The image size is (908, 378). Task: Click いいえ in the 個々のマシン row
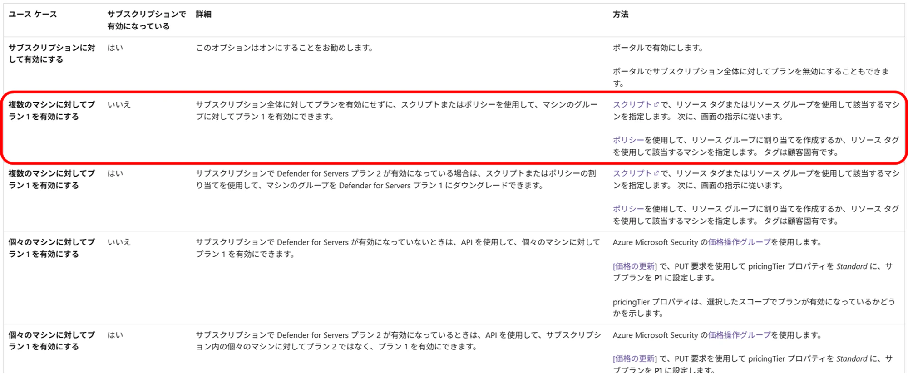[x=119, y=242]
